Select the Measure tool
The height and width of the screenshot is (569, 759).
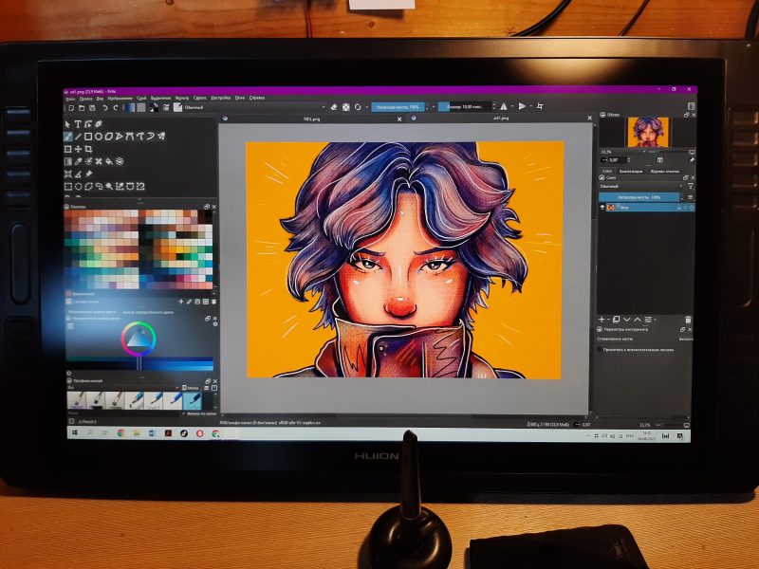(78, 174)
